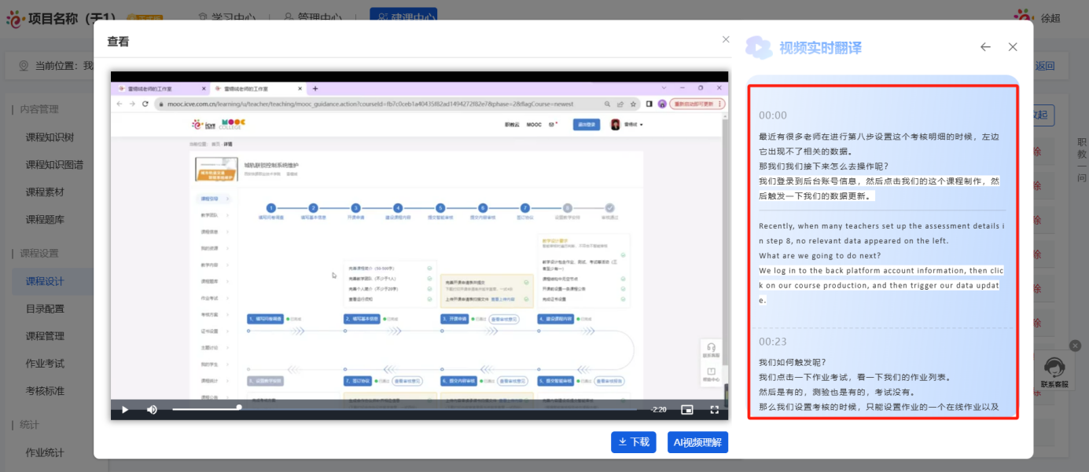Image resolution: width=1089 pixels, height=472 pixels.
Task: Mute the video sound via speaker icon
Action: coord(152,409)
